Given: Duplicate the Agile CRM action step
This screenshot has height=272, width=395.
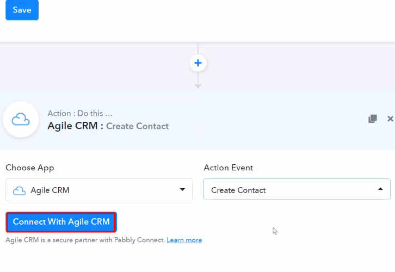Looking at the screenshot, I should [x=373, y=119].
